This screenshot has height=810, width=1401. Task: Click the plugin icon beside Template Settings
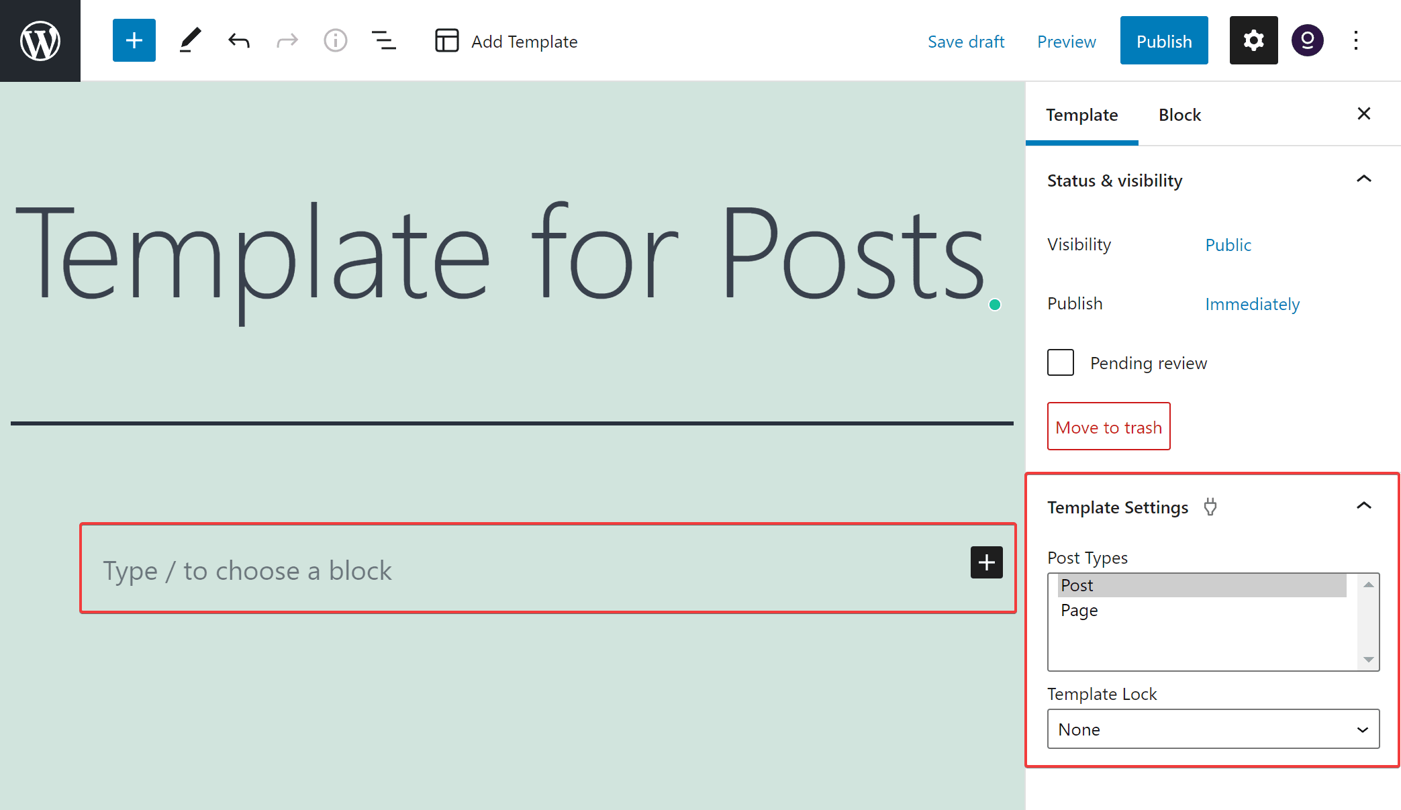(1210, 508)
